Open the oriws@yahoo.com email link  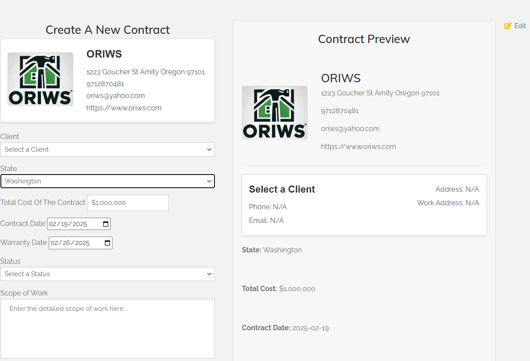115,95
